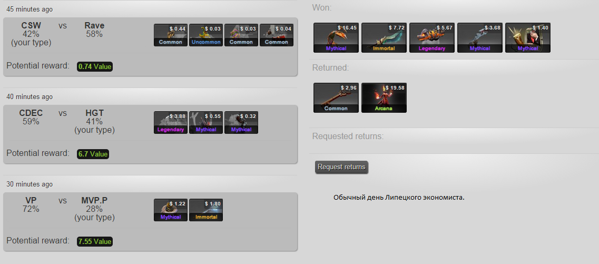599x264 pixels.
Task: Select the Rave team name
Action: [94, 26]
